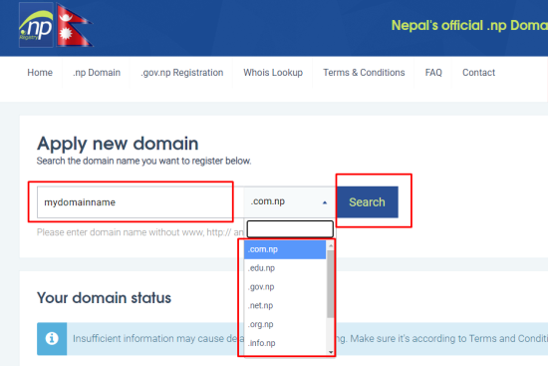Click 'Search the domain name you want' text

pyautogui.click(x=143, y=161)
